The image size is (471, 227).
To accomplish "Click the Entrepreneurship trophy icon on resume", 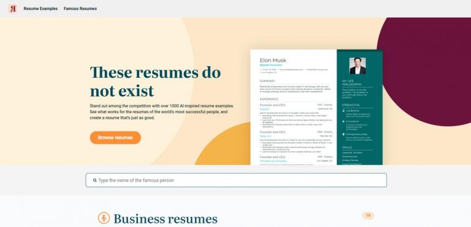I will (x=343, y=135).
